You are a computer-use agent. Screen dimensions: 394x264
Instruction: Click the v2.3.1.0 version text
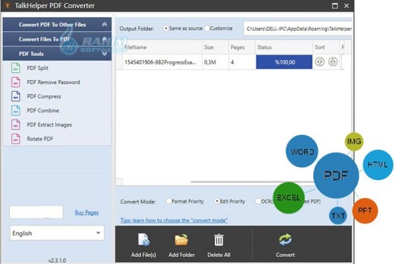coord(57,260)
